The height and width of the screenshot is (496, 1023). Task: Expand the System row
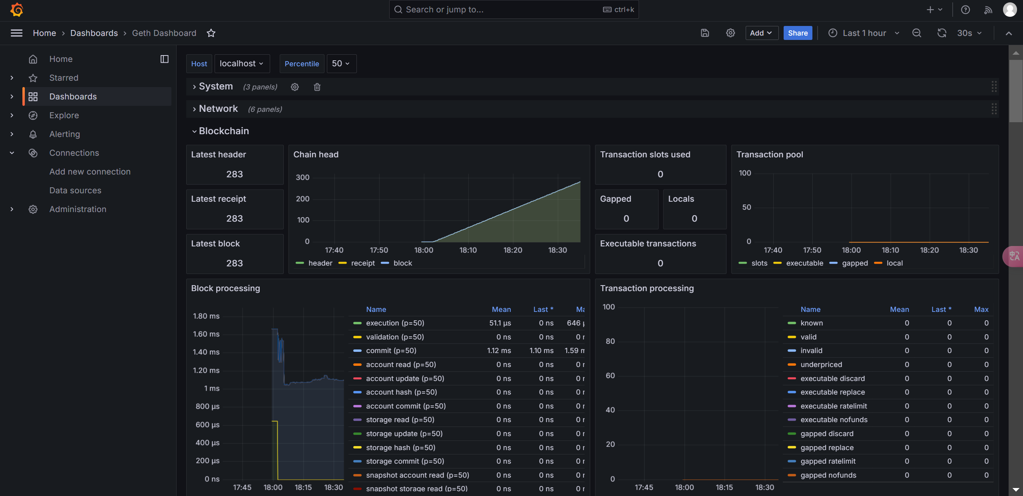[x=195, y=87]
